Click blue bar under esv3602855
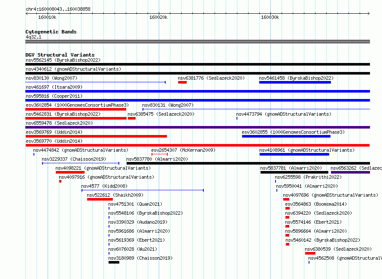Screen dimensions: 382x279 click(286, 136)
